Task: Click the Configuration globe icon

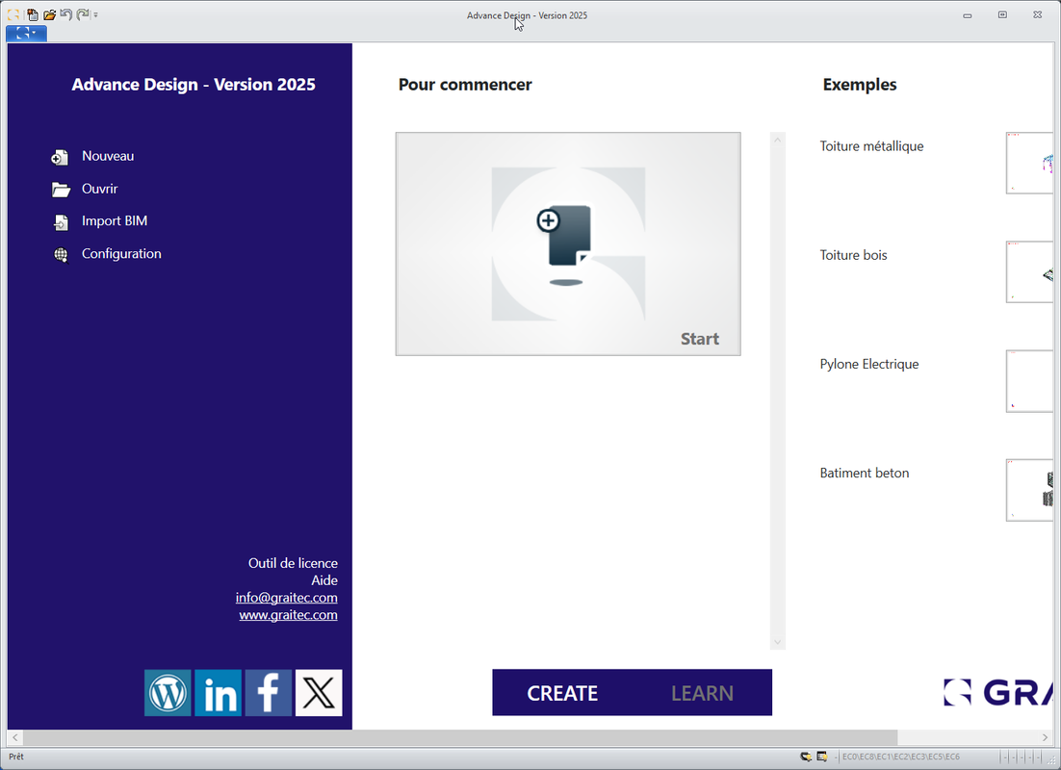Action: click(x=61, y=255)
